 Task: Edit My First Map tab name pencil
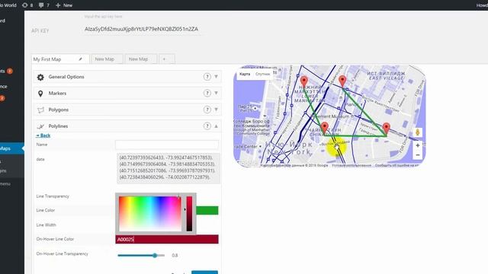[80, 59]
